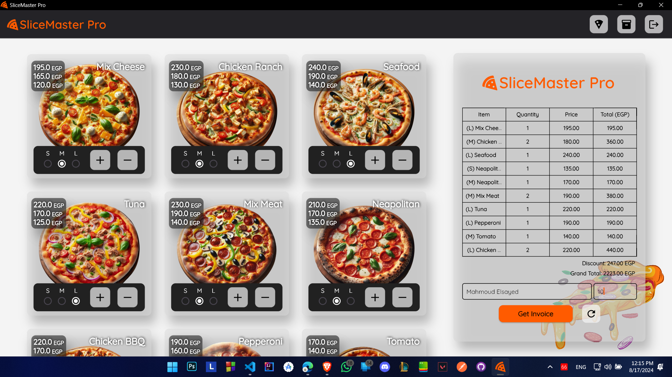The image size is (672, 377).
Task: Click the discount percentage input field
Action: (615, 291)
